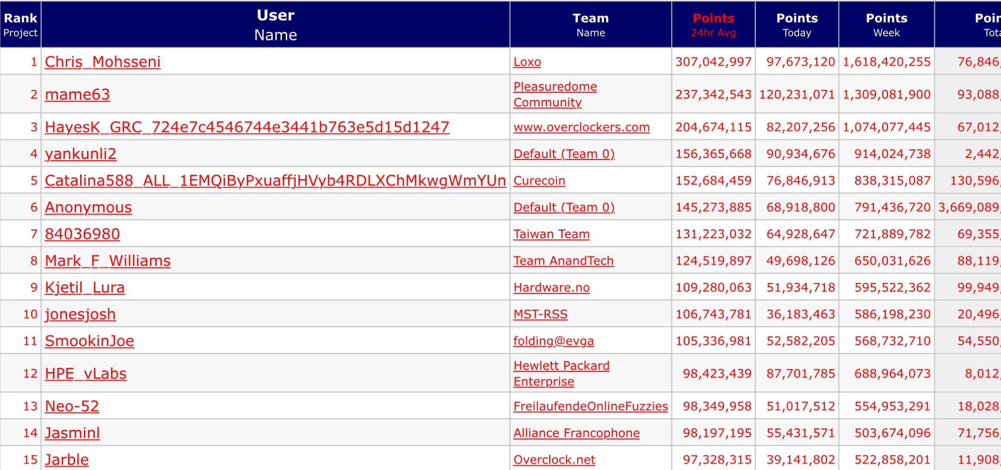The height and width of the screenshot is (470, 1001).
Task: Open the jonesjosh user link
Action: [80, 314]
